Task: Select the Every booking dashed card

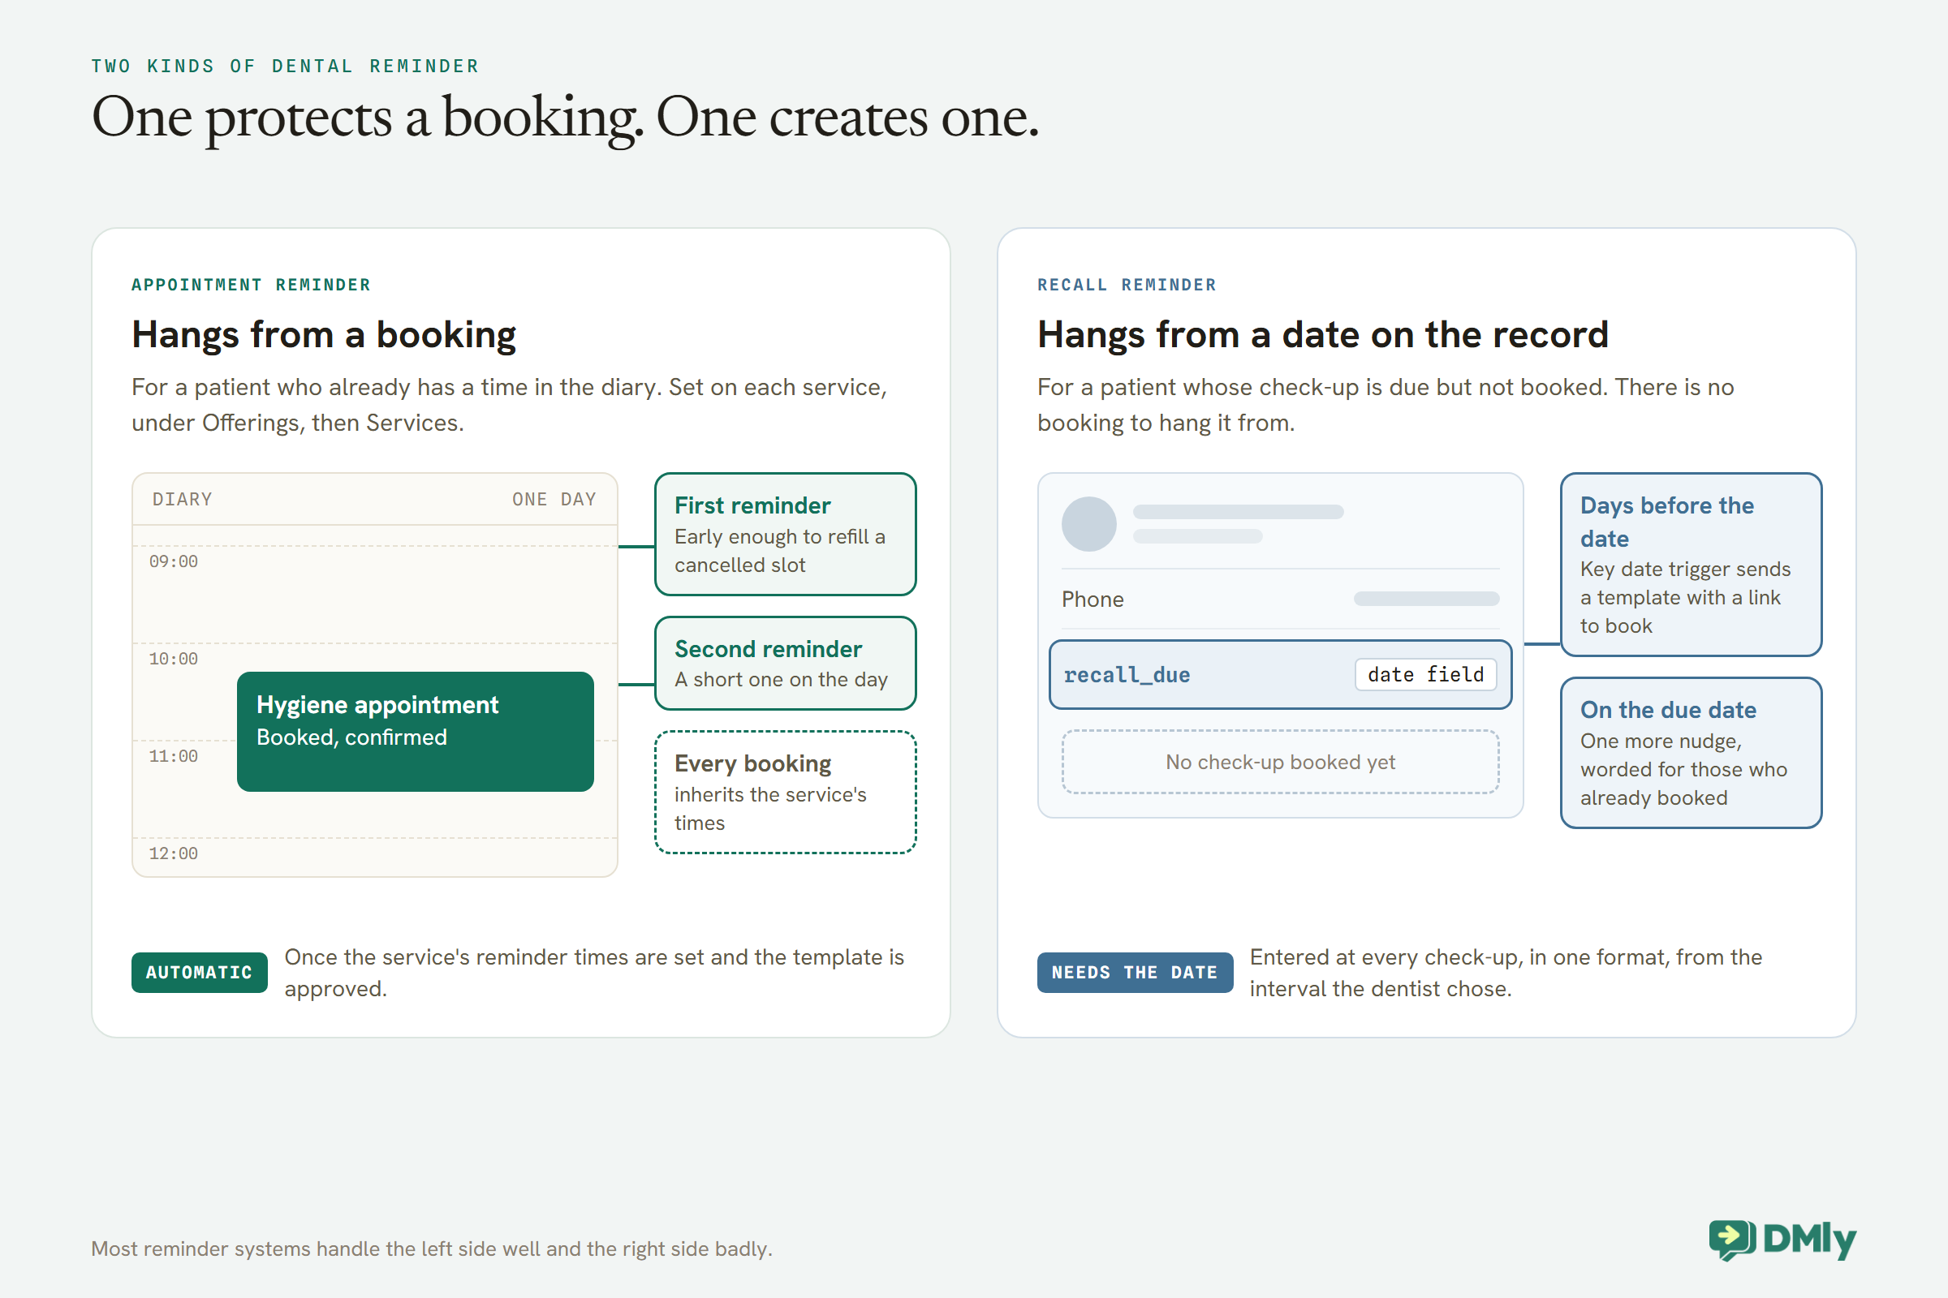Action: point(785,792)
